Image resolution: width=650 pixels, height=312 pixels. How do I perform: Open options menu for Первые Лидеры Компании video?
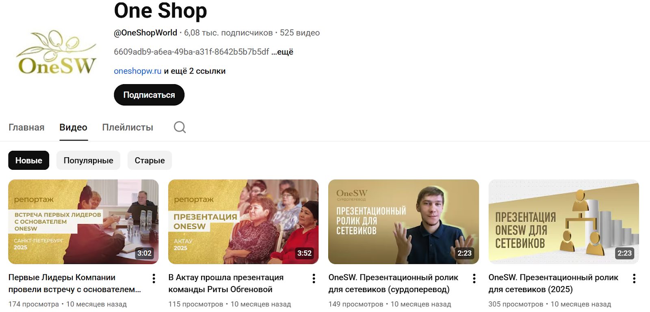pyautogui.click(x=154, y=278)
